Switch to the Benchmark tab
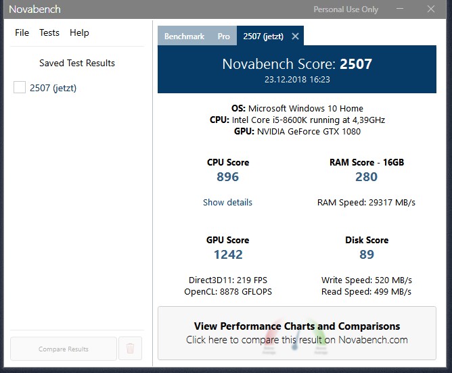The height and width of the screenshot is (373, 452). coord(184,36)
